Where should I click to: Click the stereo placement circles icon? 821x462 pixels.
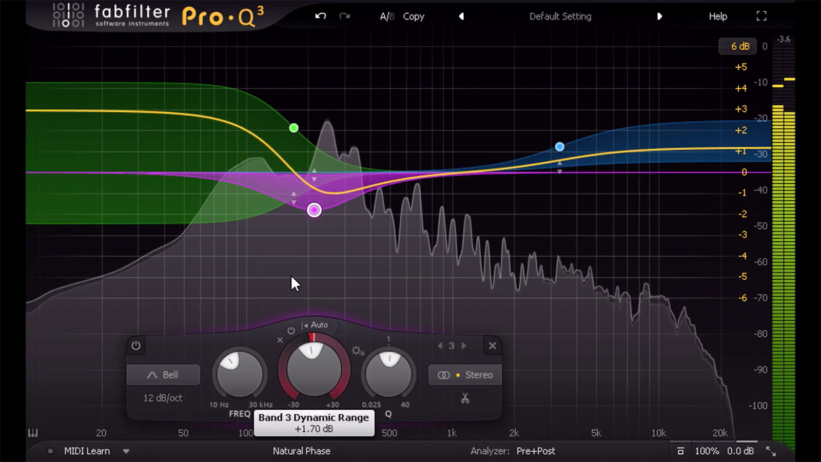tap(443, 375)
